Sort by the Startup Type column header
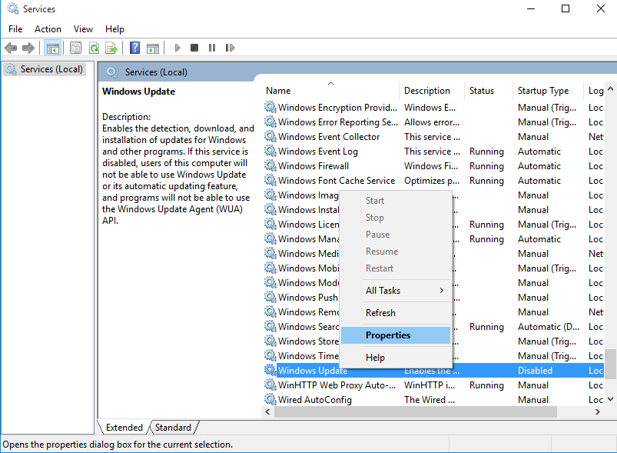617x453 pixels. point(543,91)
